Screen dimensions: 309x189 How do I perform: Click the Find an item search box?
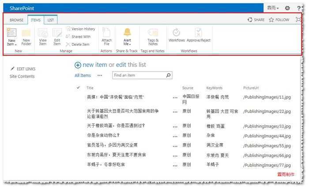click(138, 75)
